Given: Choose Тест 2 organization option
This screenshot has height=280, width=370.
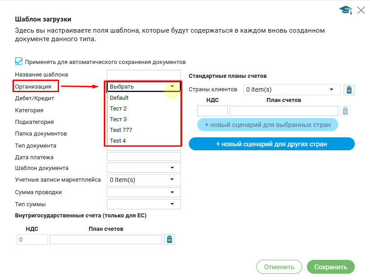Looking at the screenshot, I should click(118, 109).
